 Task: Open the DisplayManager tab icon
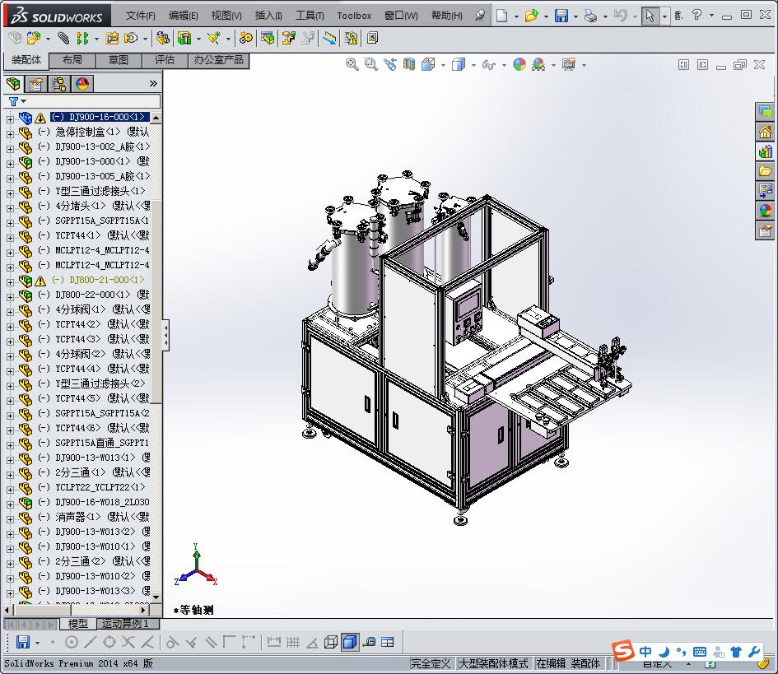point(82,84)
